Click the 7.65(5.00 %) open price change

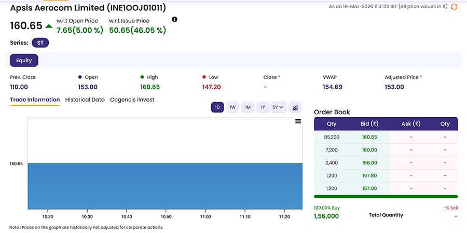click(80, 30)
